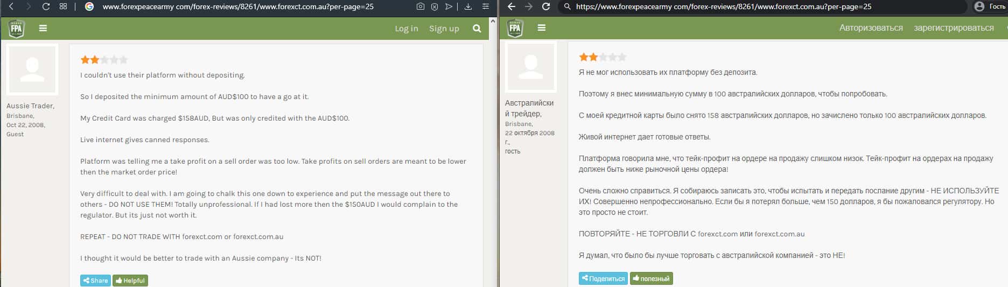Click FPA logo in the left window

click(x=17, y=29)
